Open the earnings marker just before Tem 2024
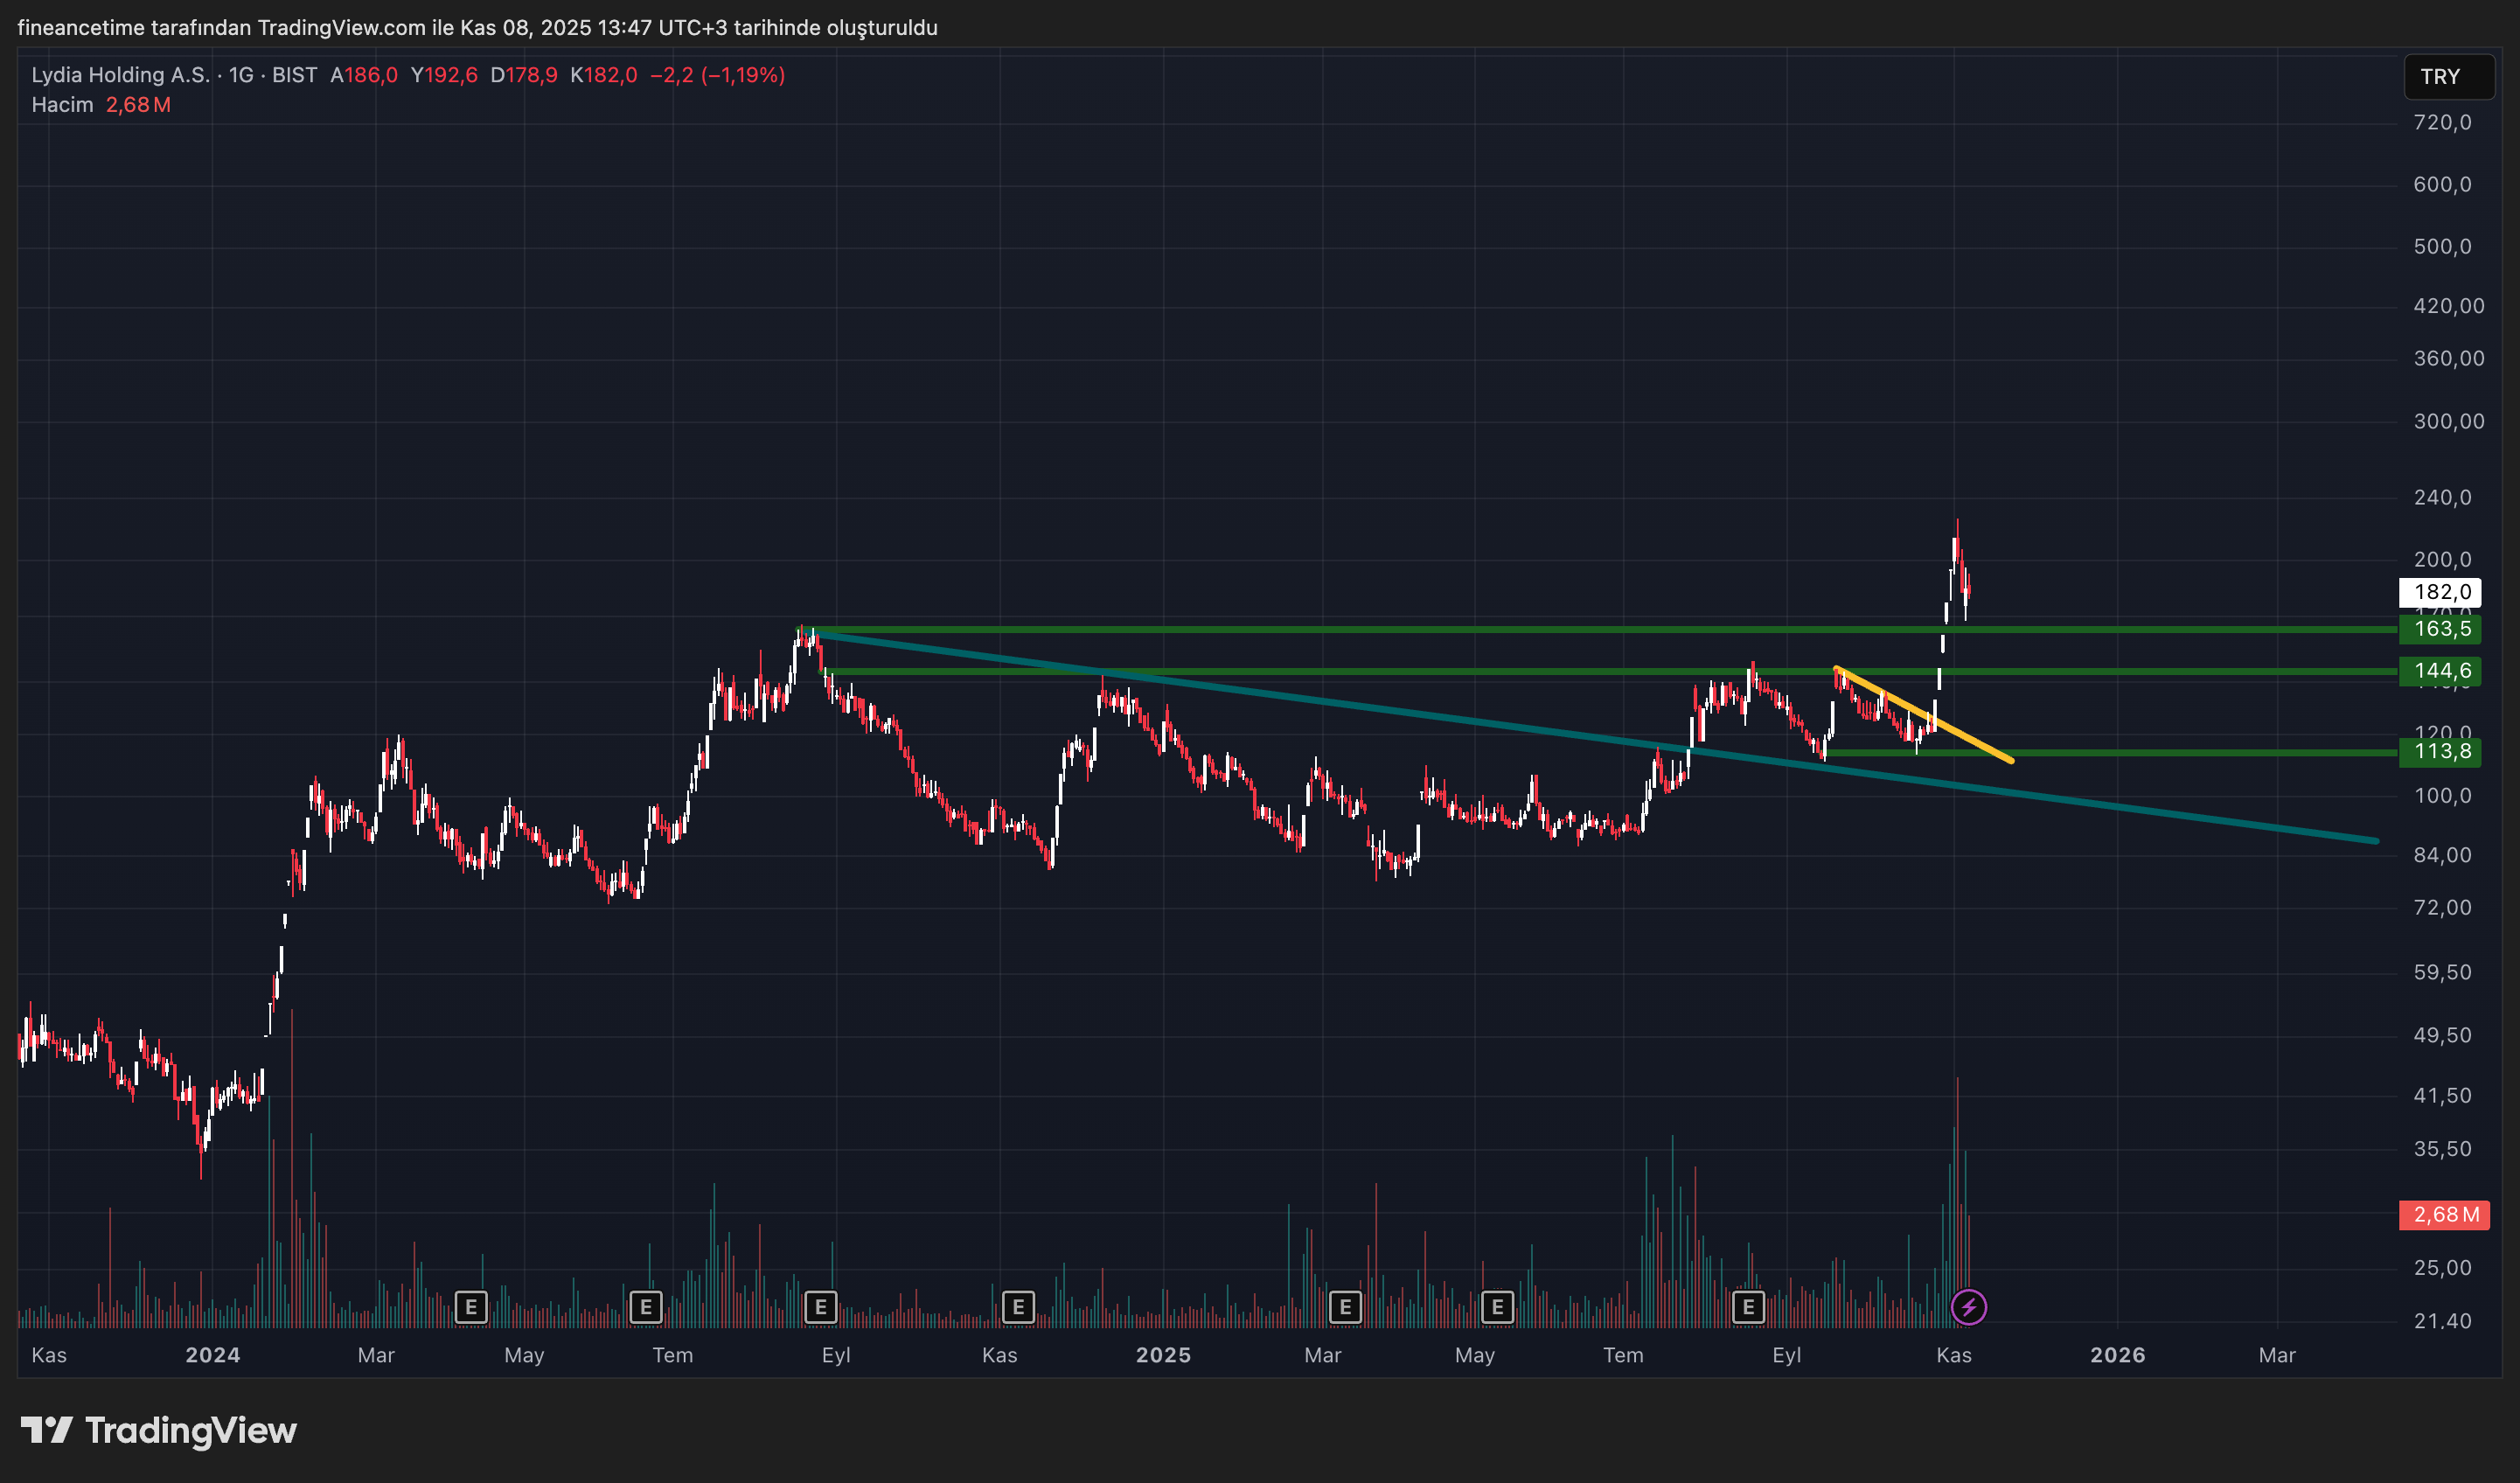Image resolution: width=2520 pixels, height=1483 pixels. click(646, 1307)
